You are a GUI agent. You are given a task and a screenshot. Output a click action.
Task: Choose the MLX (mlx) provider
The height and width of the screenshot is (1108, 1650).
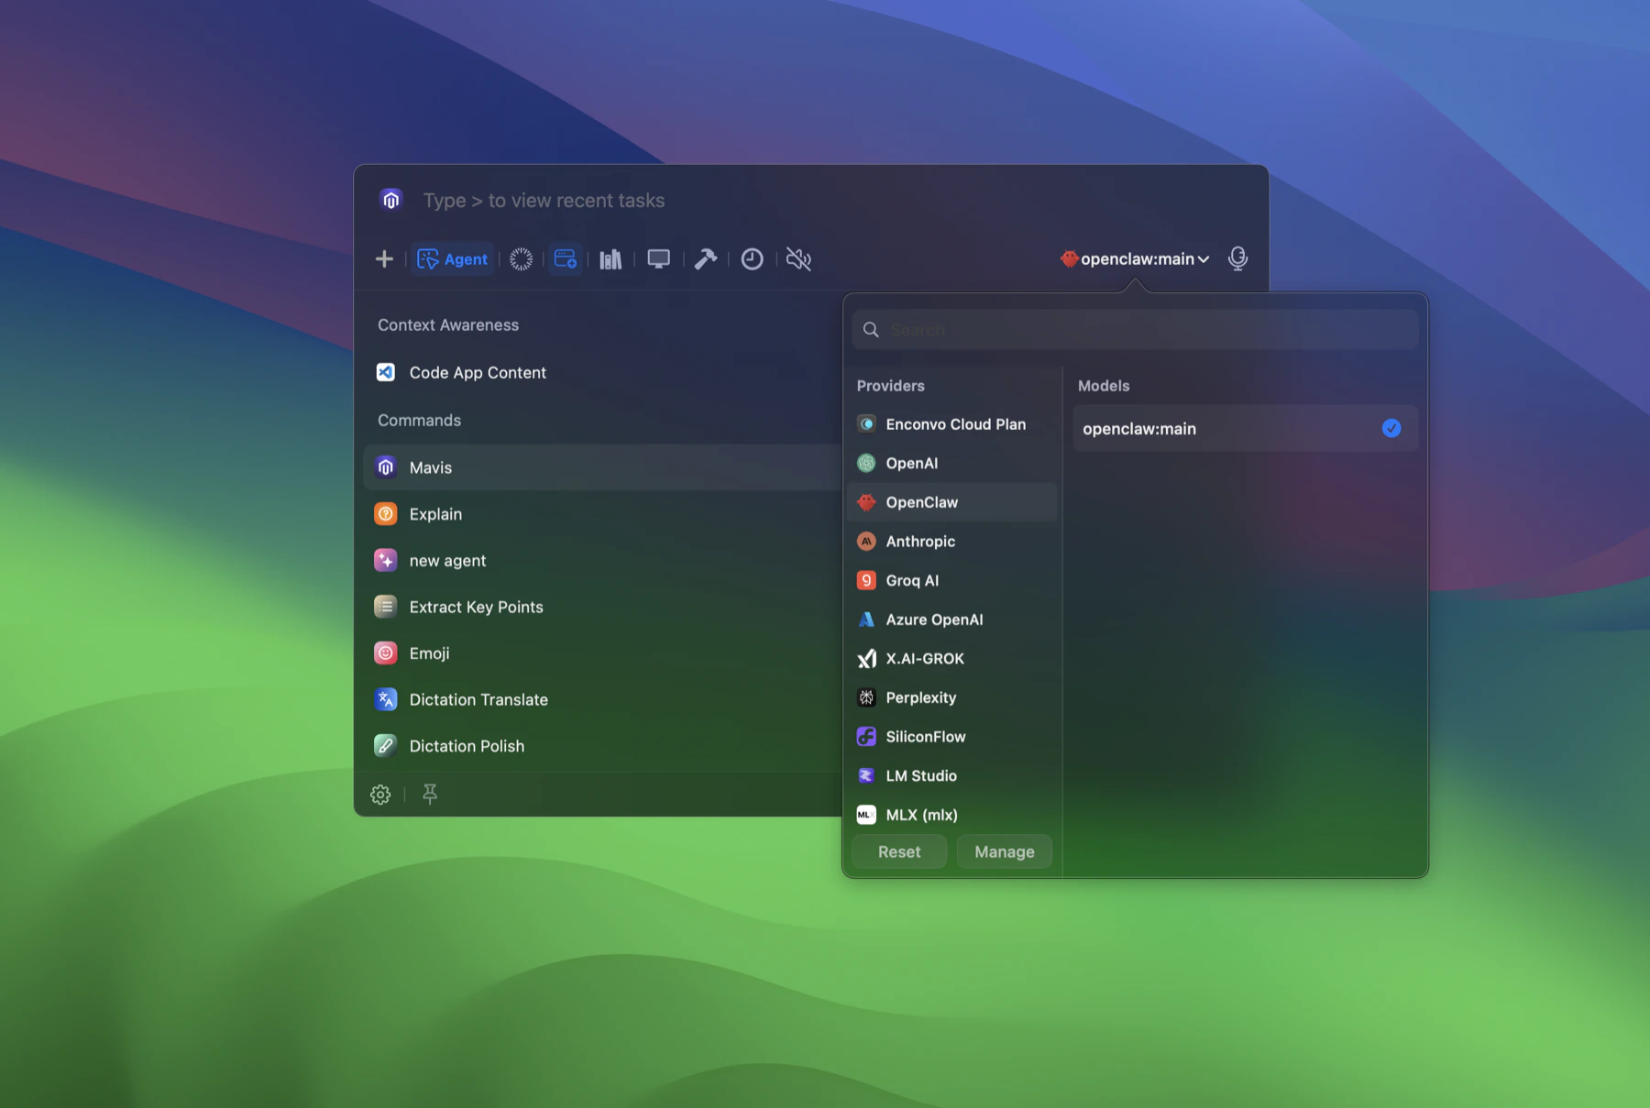click(x=952, y=815)
